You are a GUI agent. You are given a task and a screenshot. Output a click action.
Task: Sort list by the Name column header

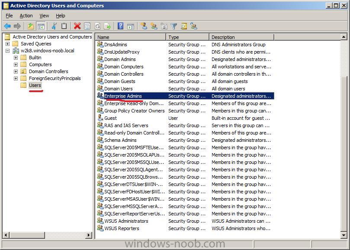pos(131,37)
